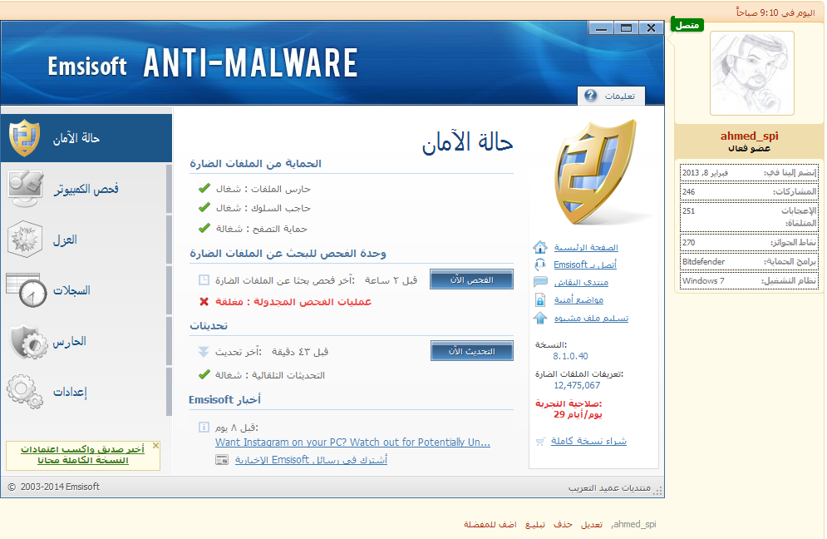Image resolution: width=827 pixels, height=539 pixels.
Task: Click the الفحص الآن scan now button
Action: [471, 279]
